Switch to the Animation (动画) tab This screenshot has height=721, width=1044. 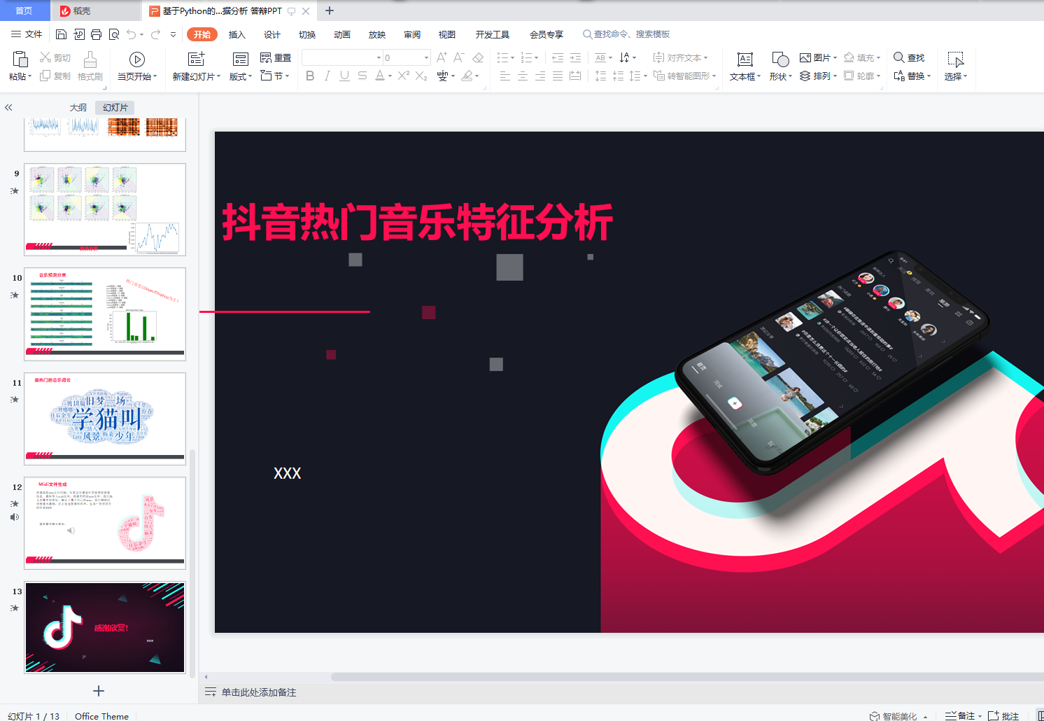tap(342, 34)
